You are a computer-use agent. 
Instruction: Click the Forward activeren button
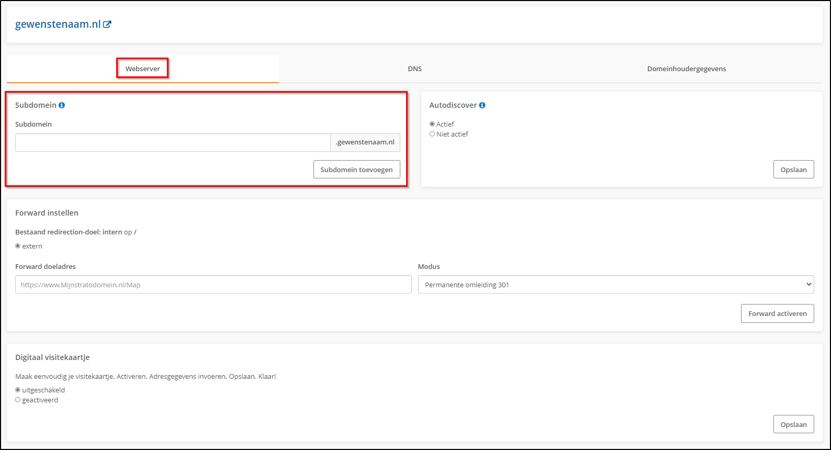pyautogui.click(x=777, y=313)
